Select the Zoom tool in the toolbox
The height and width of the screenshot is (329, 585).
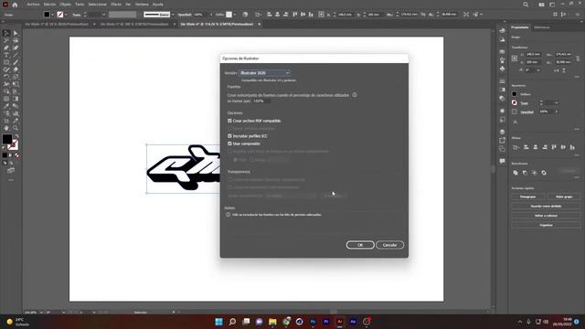tap(16, 128)
